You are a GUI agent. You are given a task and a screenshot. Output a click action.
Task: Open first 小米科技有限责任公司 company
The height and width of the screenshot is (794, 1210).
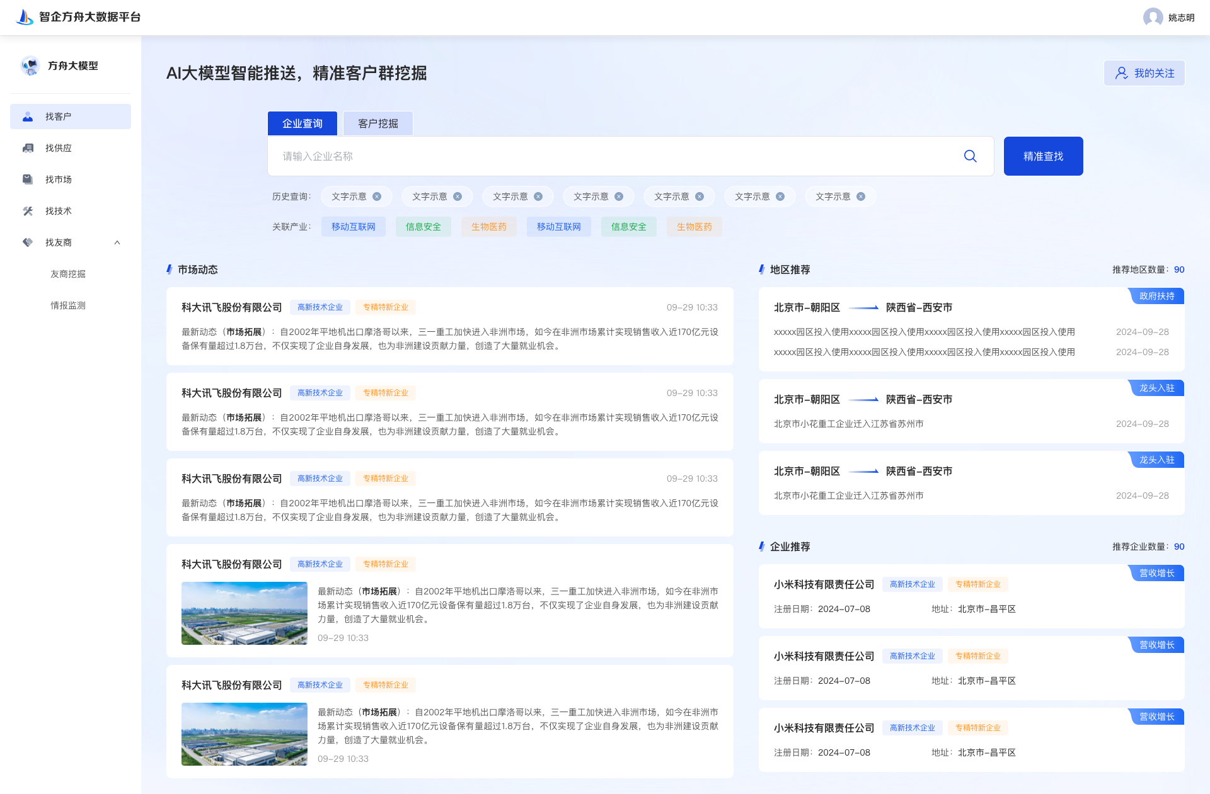(x=824, y=584)
